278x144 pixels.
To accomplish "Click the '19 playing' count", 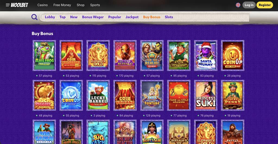I will 234,116.
